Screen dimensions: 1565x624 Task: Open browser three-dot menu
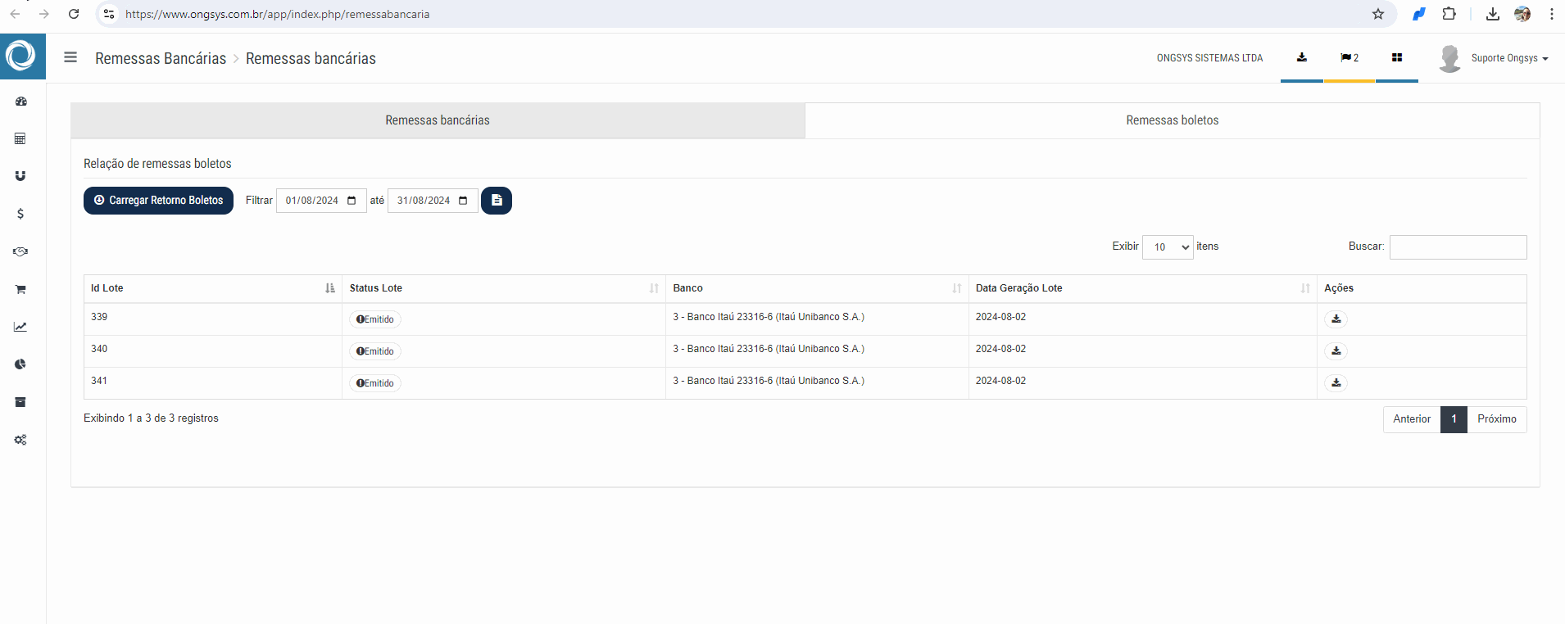coord(1552,14)
